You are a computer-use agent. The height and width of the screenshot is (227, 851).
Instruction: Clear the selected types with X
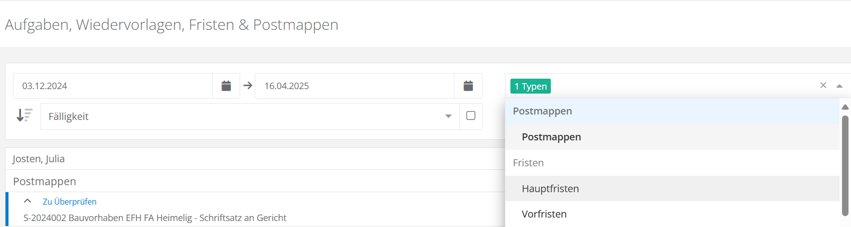point(823,86)
